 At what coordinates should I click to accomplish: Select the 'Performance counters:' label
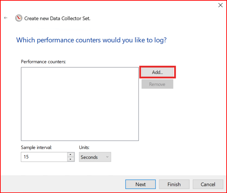pyautogui.click(x=43, y=61)
